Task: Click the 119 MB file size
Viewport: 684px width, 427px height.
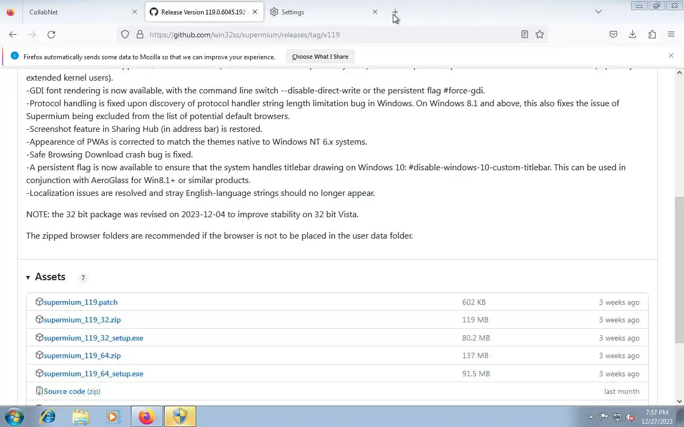Action: tap(475, 320)
